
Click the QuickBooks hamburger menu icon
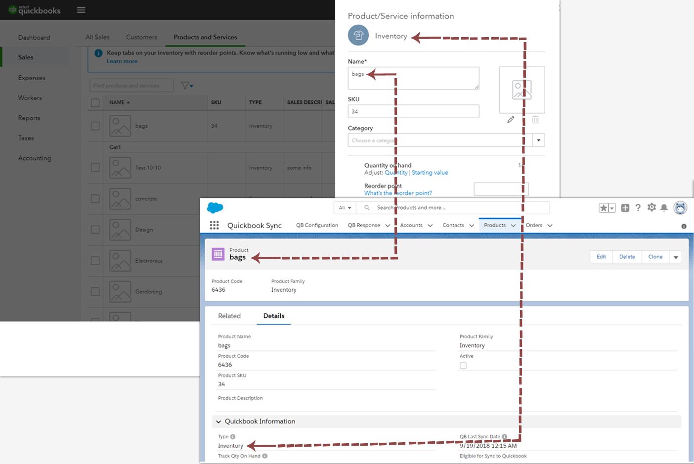(81, 10)
